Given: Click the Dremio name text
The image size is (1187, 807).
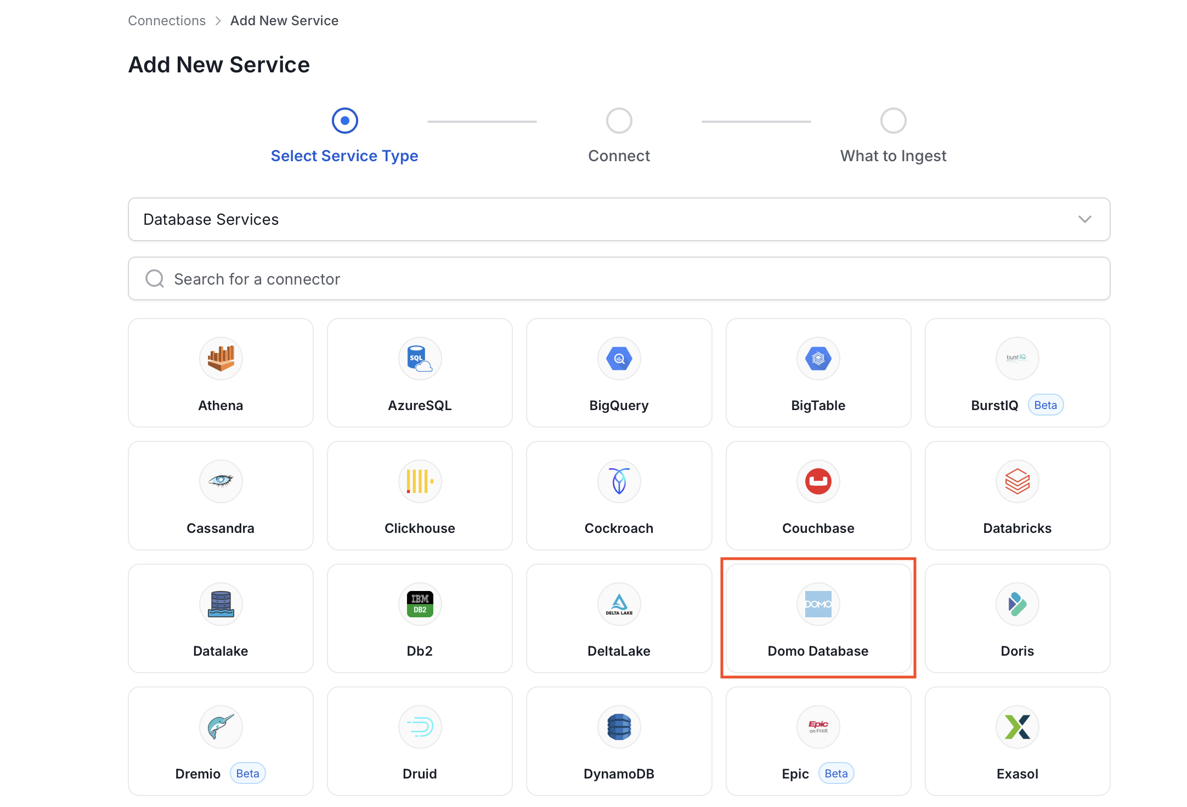Looking at the screenshot, I should pyautogui.click(x=197, y=774).
